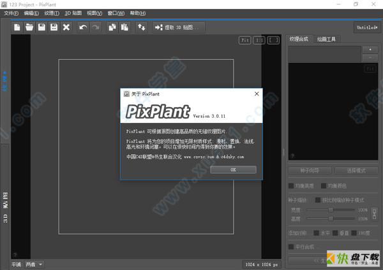The height and width of the screenshot is (270, 383).
Task: Open the 3D 贴图 menu
Action: point(73,13)
